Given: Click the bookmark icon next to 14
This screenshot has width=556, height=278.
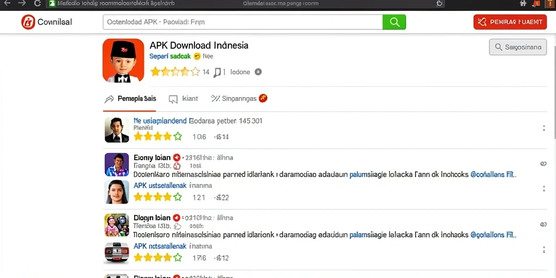Looking at the screenshot, I should tap(217, 72).
